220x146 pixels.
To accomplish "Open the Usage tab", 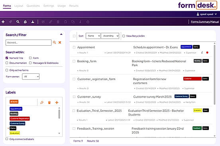I will pyautogui.click(x=62, y=6).
